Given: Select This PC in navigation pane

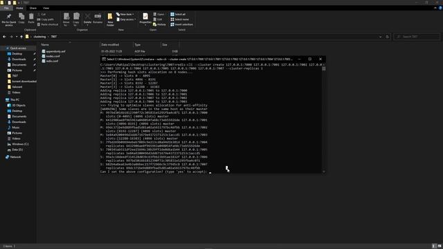Looking at the screenshot, I should [15, 100].
